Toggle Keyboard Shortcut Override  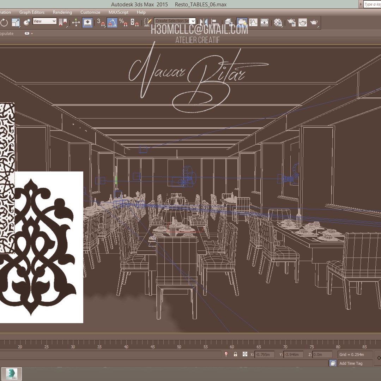click(x=87, y=23)
